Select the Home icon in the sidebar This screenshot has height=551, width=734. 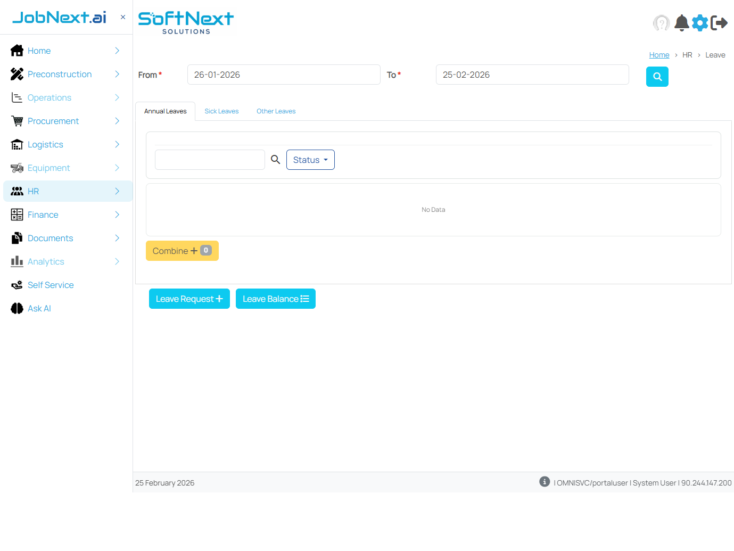pos(17,51)
